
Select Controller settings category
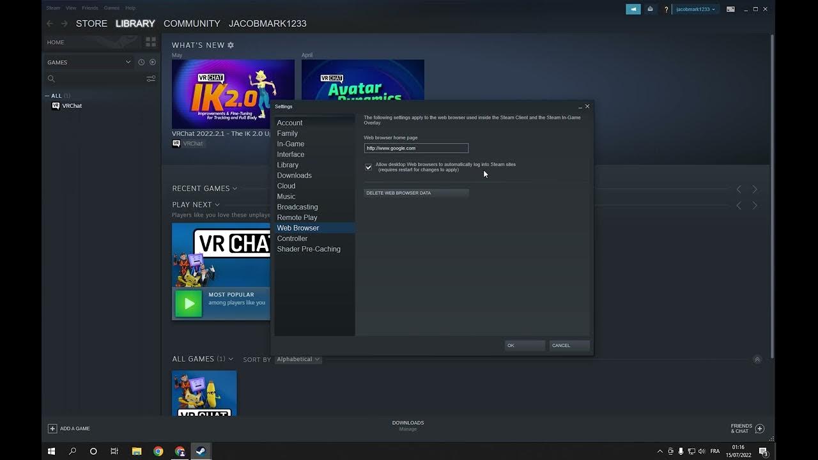point(314,238)
